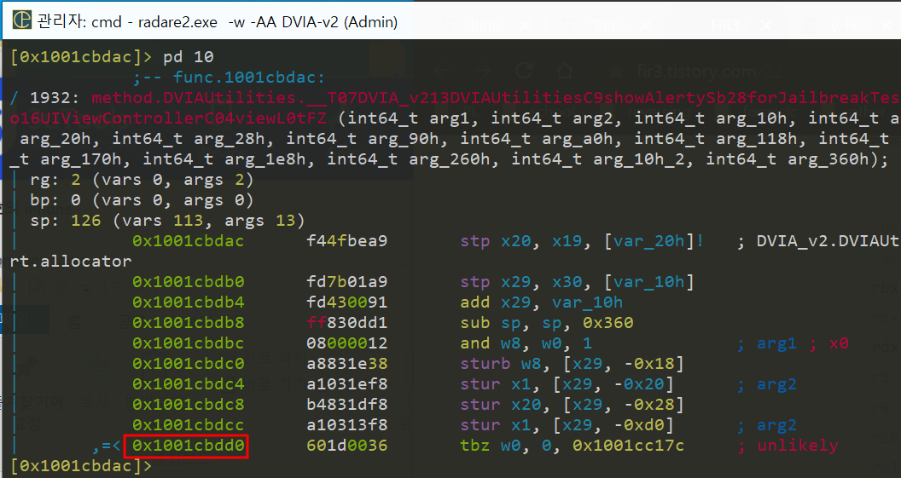
Task: Click the 'func.1001cbdac:' label
Action: coord(249,78)
